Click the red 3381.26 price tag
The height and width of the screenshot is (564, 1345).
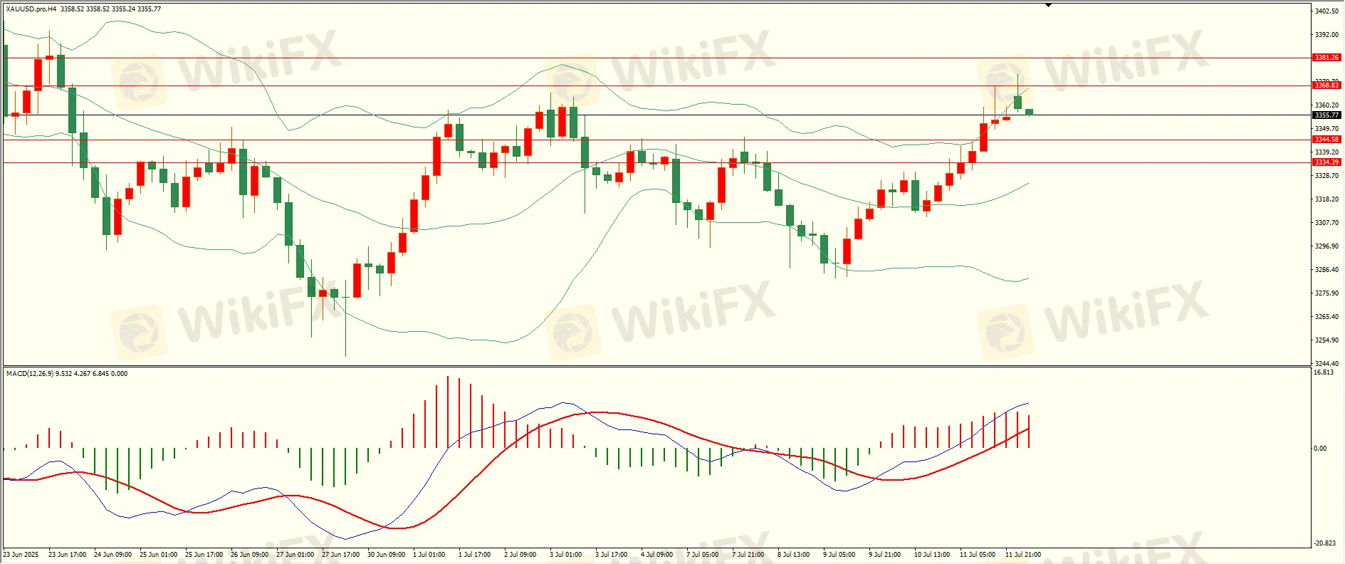pos(1326,58)
